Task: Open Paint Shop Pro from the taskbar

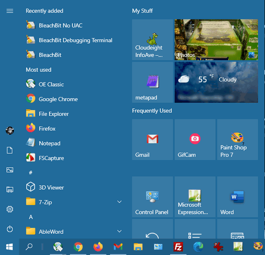Action: [x=258, y=246]
